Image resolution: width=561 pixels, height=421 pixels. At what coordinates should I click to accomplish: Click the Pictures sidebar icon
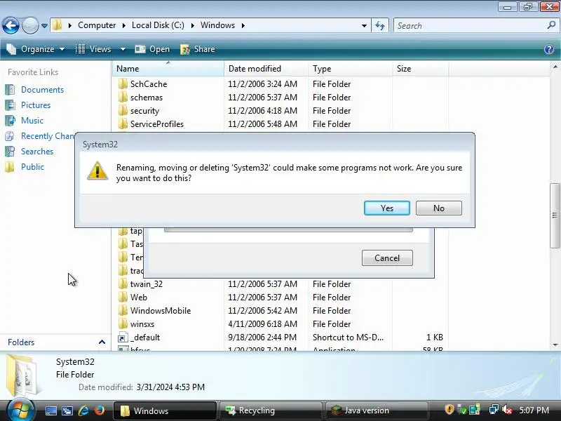(x=10, y=105)
